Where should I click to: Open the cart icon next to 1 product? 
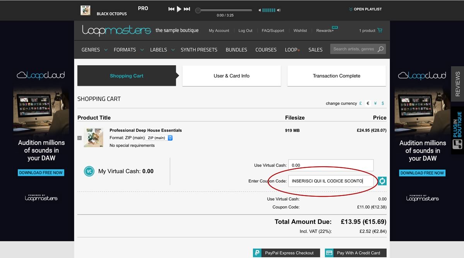tap(380, 30)
